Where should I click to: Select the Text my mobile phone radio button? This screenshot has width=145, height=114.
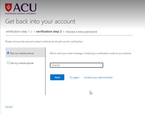[8, 53]
